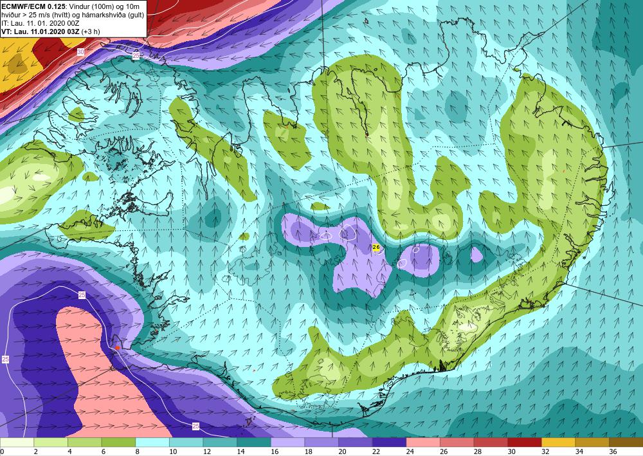The height and width of the screenshot is (456, 643).
Task: Pick the green 4–6 m/s legend swatch
Action: [x=84, y=442]
